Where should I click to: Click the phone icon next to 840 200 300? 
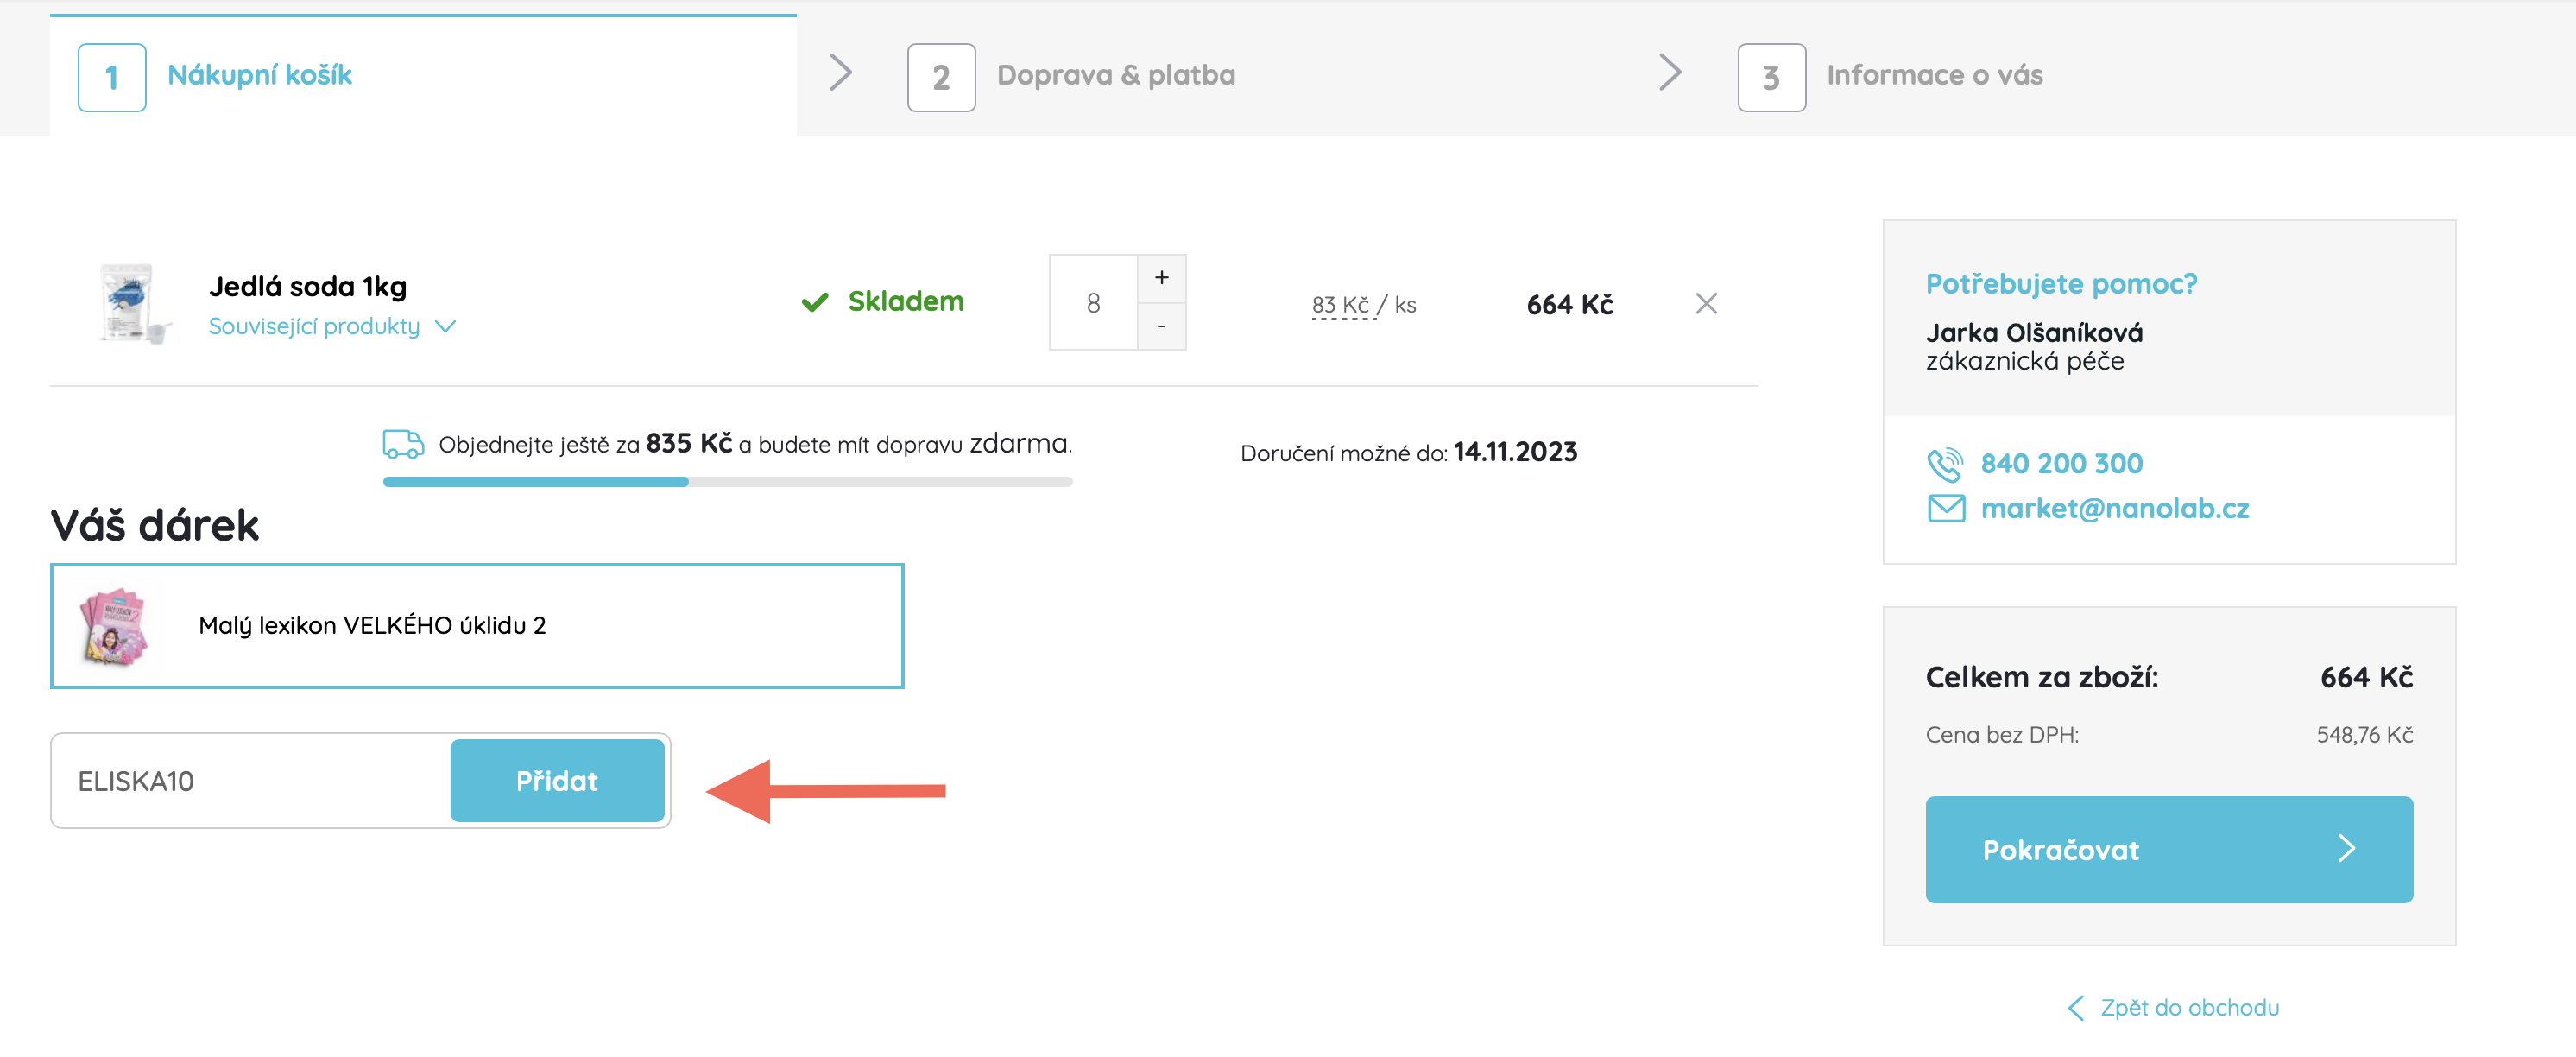coord(1945,464)
